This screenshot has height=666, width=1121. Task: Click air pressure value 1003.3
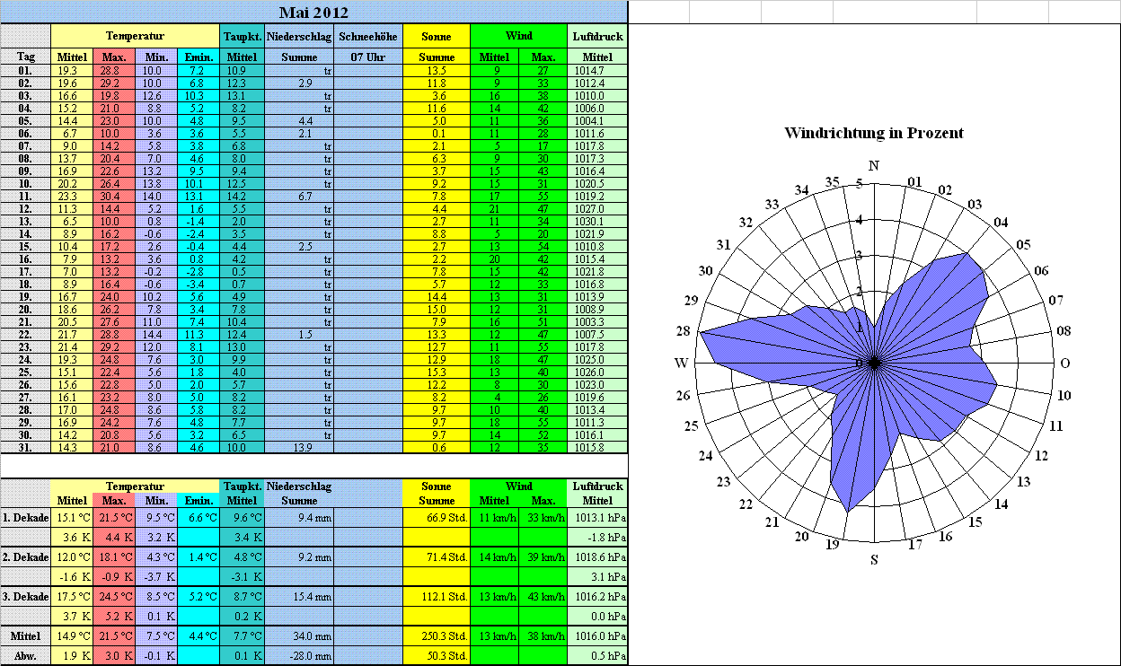point(597,321)
